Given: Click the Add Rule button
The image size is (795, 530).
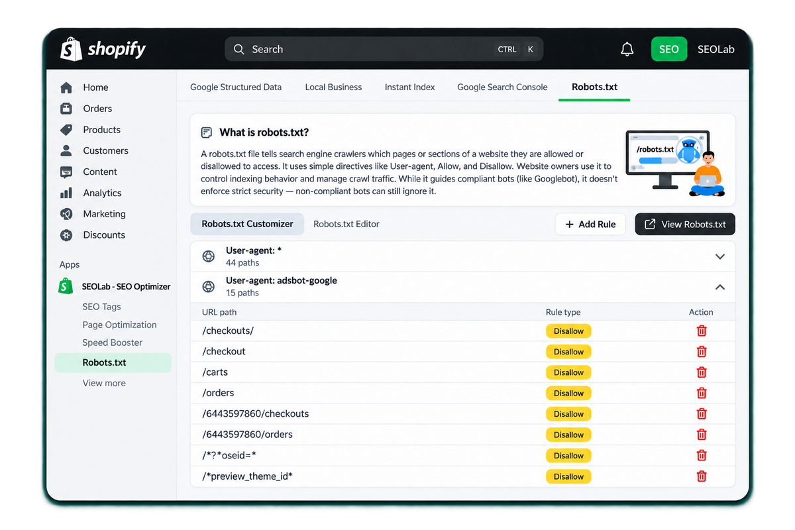Looking at the screenshot, I should pyautogui.click(x=590, y=225).
